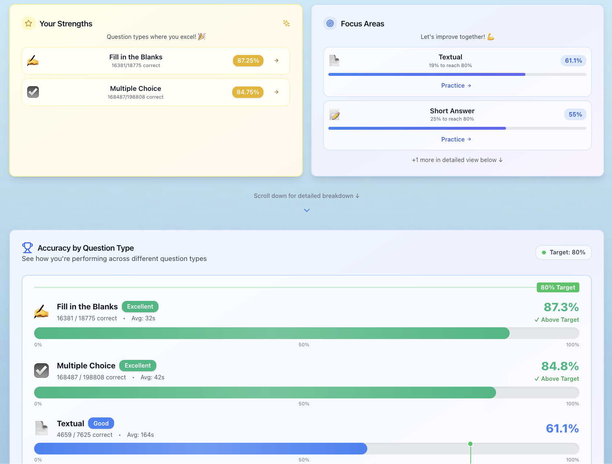This screenshot has width=612, height=464.
Task: Click the 84.75% accuracy badge
Action: [248, 92]
